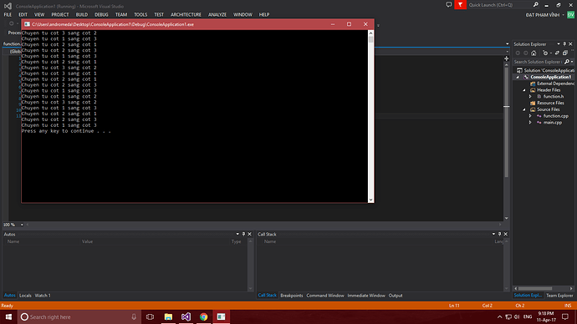The image size is (577, 324).
Task: Pin the Call Stack panel
Action: tap(499, 234)
